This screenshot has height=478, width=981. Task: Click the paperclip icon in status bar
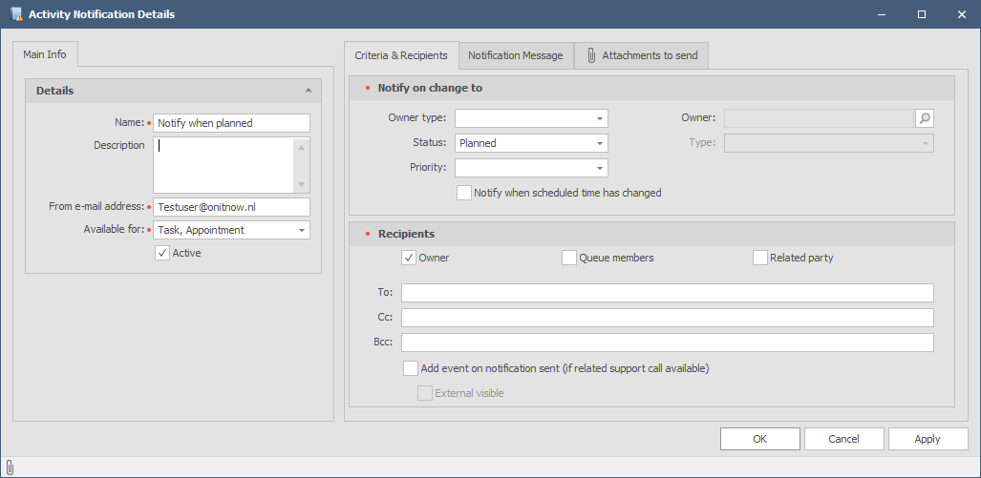click(10, 468)
